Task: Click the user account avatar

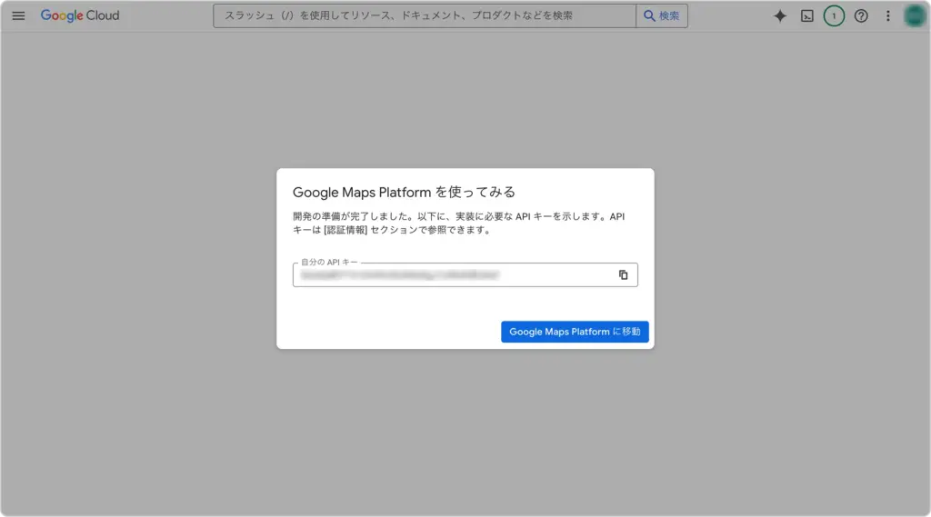Action: click(915, 16)
